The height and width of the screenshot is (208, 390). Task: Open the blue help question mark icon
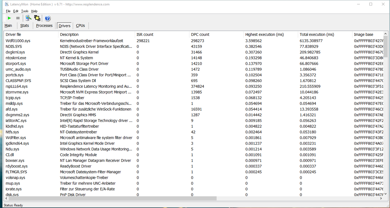click(48, 18)
